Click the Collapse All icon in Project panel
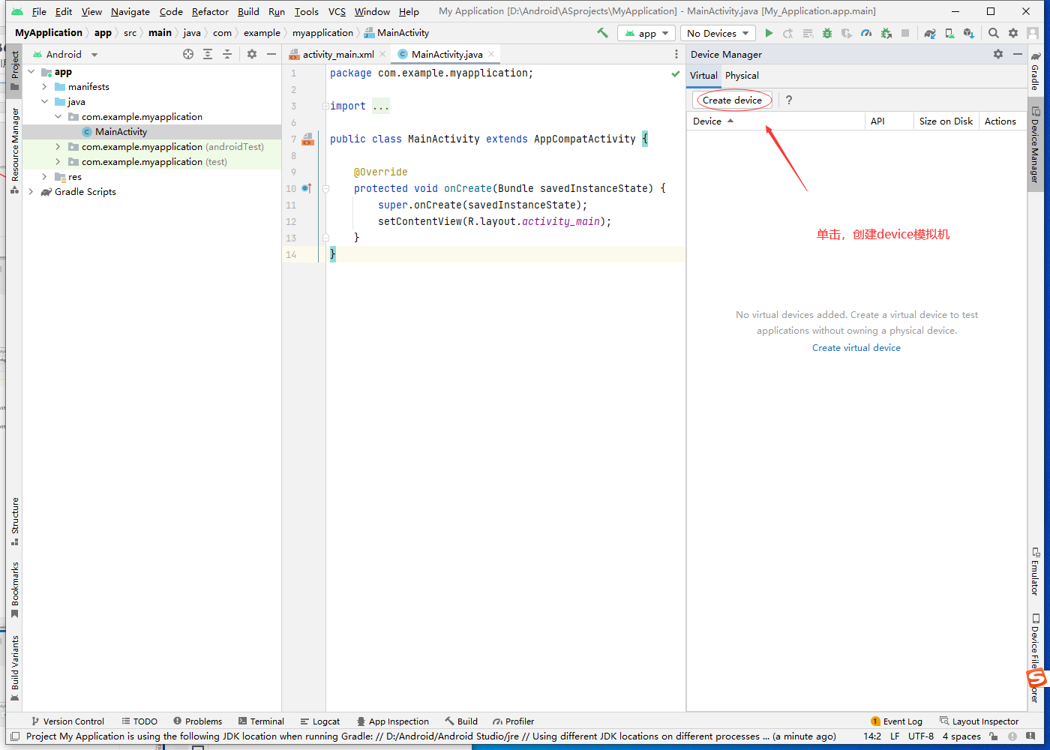Screen dimensions: 1050x750 (227, 54)
